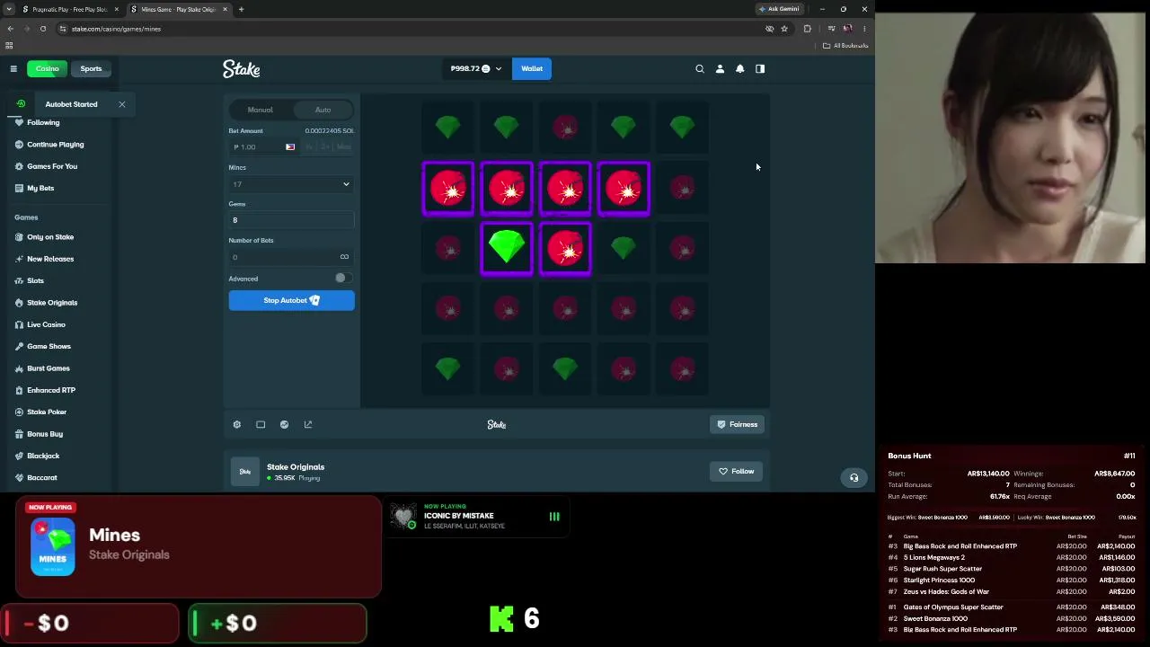Click the popout game icon

coord(308,424)
